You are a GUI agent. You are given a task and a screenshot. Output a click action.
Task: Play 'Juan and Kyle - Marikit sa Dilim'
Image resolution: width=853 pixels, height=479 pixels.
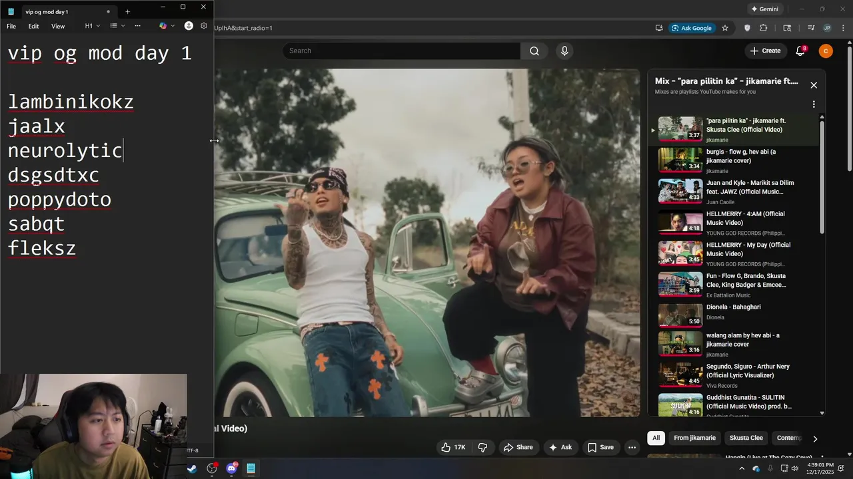point(733,192)
